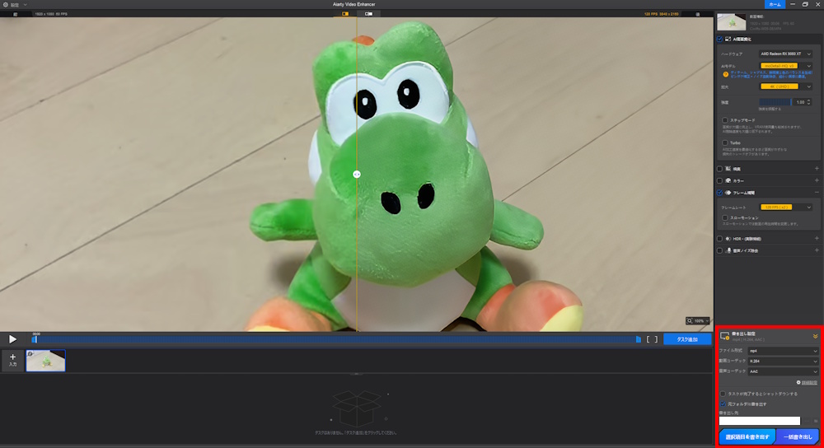824x448 pixels.
Task: Expand the HDR section with plus
Action: [817, 239]
